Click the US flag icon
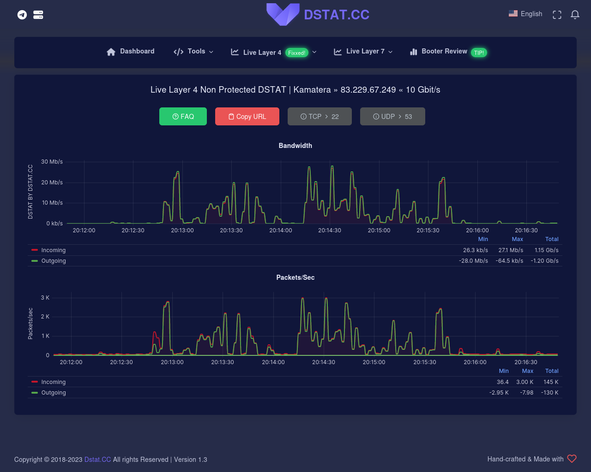The height and width of the screenshot is (472, 591). click(513, 14)
